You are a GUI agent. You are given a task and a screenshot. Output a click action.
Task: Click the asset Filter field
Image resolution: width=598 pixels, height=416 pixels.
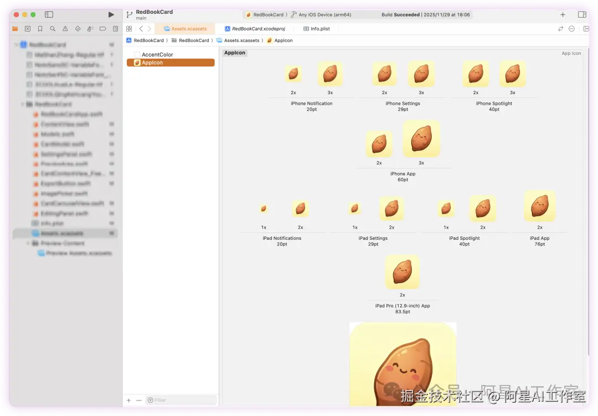point(182,400)
